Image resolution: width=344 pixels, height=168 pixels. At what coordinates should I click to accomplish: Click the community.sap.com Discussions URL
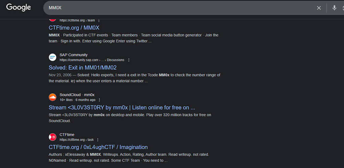tap(92, 60)
